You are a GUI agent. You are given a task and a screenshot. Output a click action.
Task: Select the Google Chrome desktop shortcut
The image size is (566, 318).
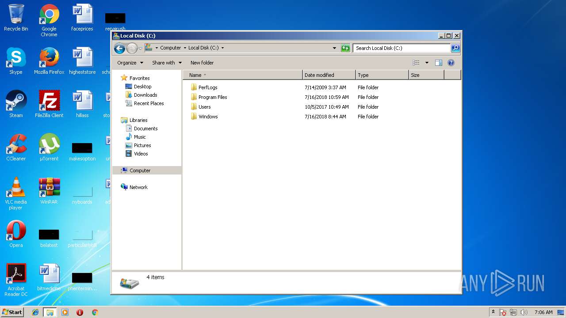[49, 21]
